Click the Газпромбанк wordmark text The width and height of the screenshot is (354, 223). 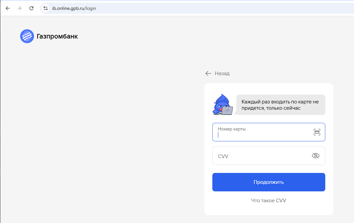[x=57, y=36]
